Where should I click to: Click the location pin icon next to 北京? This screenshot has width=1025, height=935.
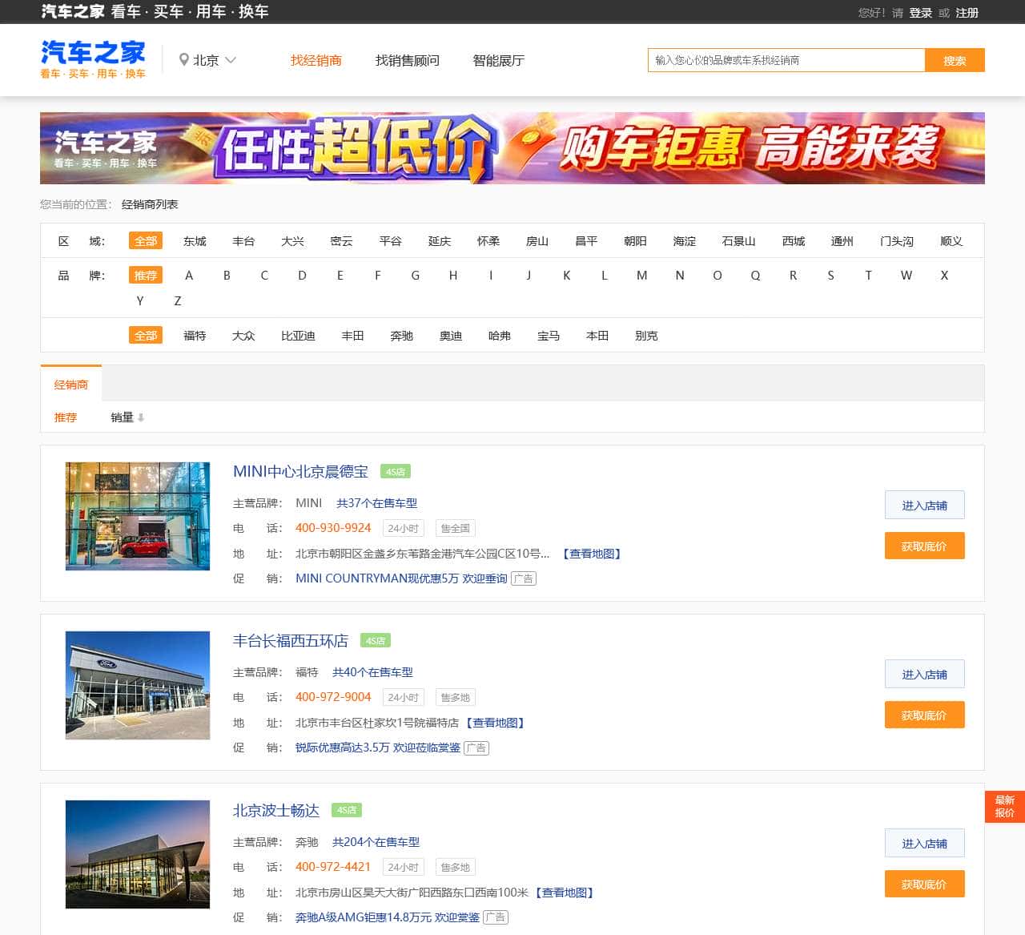[183, 60]
